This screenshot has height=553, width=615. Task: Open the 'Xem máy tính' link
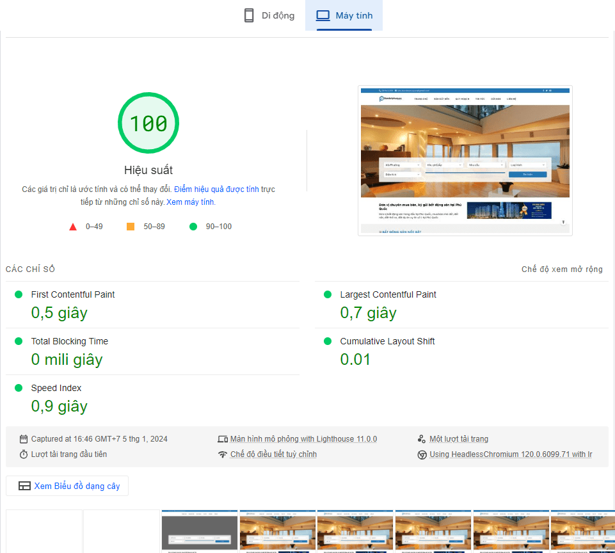coord(190,202)
